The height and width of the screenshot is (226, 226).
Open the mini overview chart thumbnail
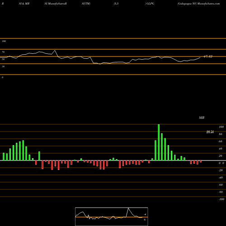coord(112,217)
